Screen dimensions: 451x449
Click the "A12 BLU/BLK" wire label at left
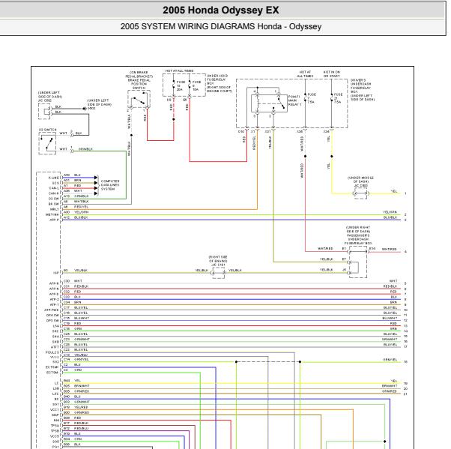76,217
